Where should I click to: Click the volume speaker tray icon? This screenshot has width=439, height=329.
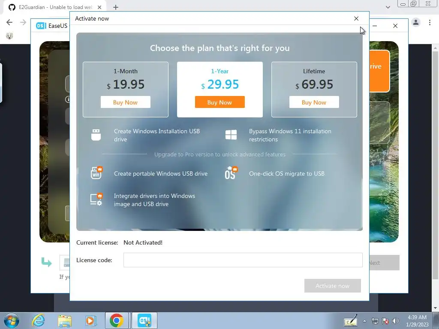pos(396,321)
